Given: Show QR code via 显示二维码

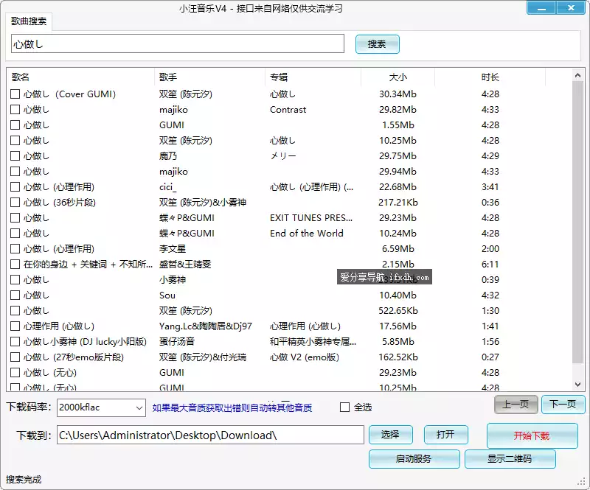Looking at the screenshot, I should click(x=510, y=459).
